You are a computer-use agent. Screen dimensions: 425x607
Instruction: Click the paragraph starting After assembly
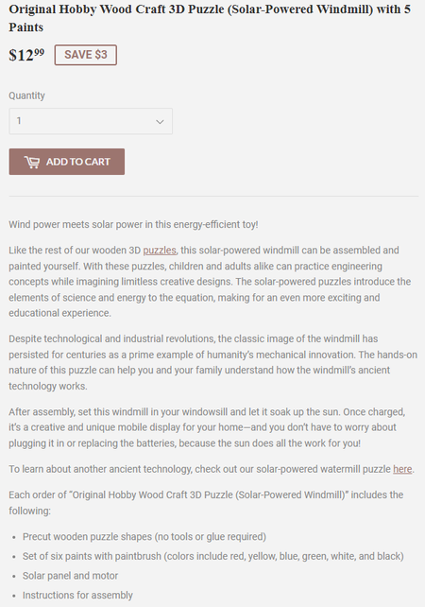(207, 427)
